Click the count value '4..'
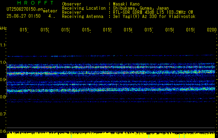 (x=52, y=16)
